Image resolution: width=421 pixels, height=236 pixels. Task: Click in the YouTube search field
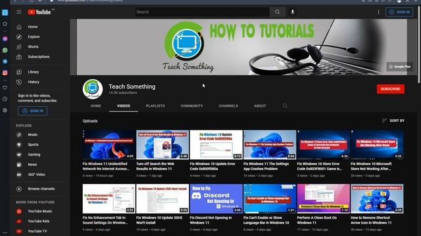tap(202, 12)
